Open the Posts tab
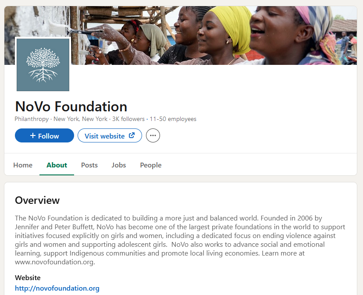The width and height of the screenshot is (363, 295). coord(89,165)
